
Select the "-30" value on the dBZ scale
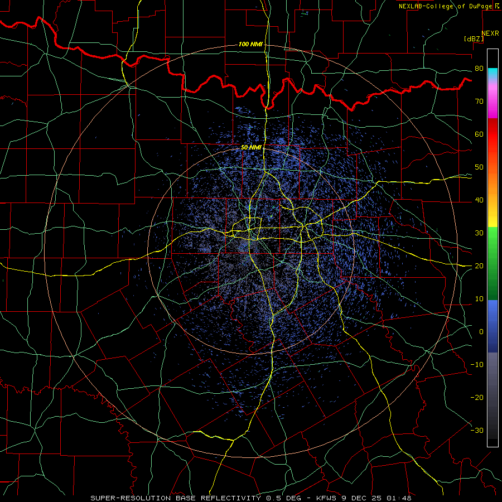point(477,431)
